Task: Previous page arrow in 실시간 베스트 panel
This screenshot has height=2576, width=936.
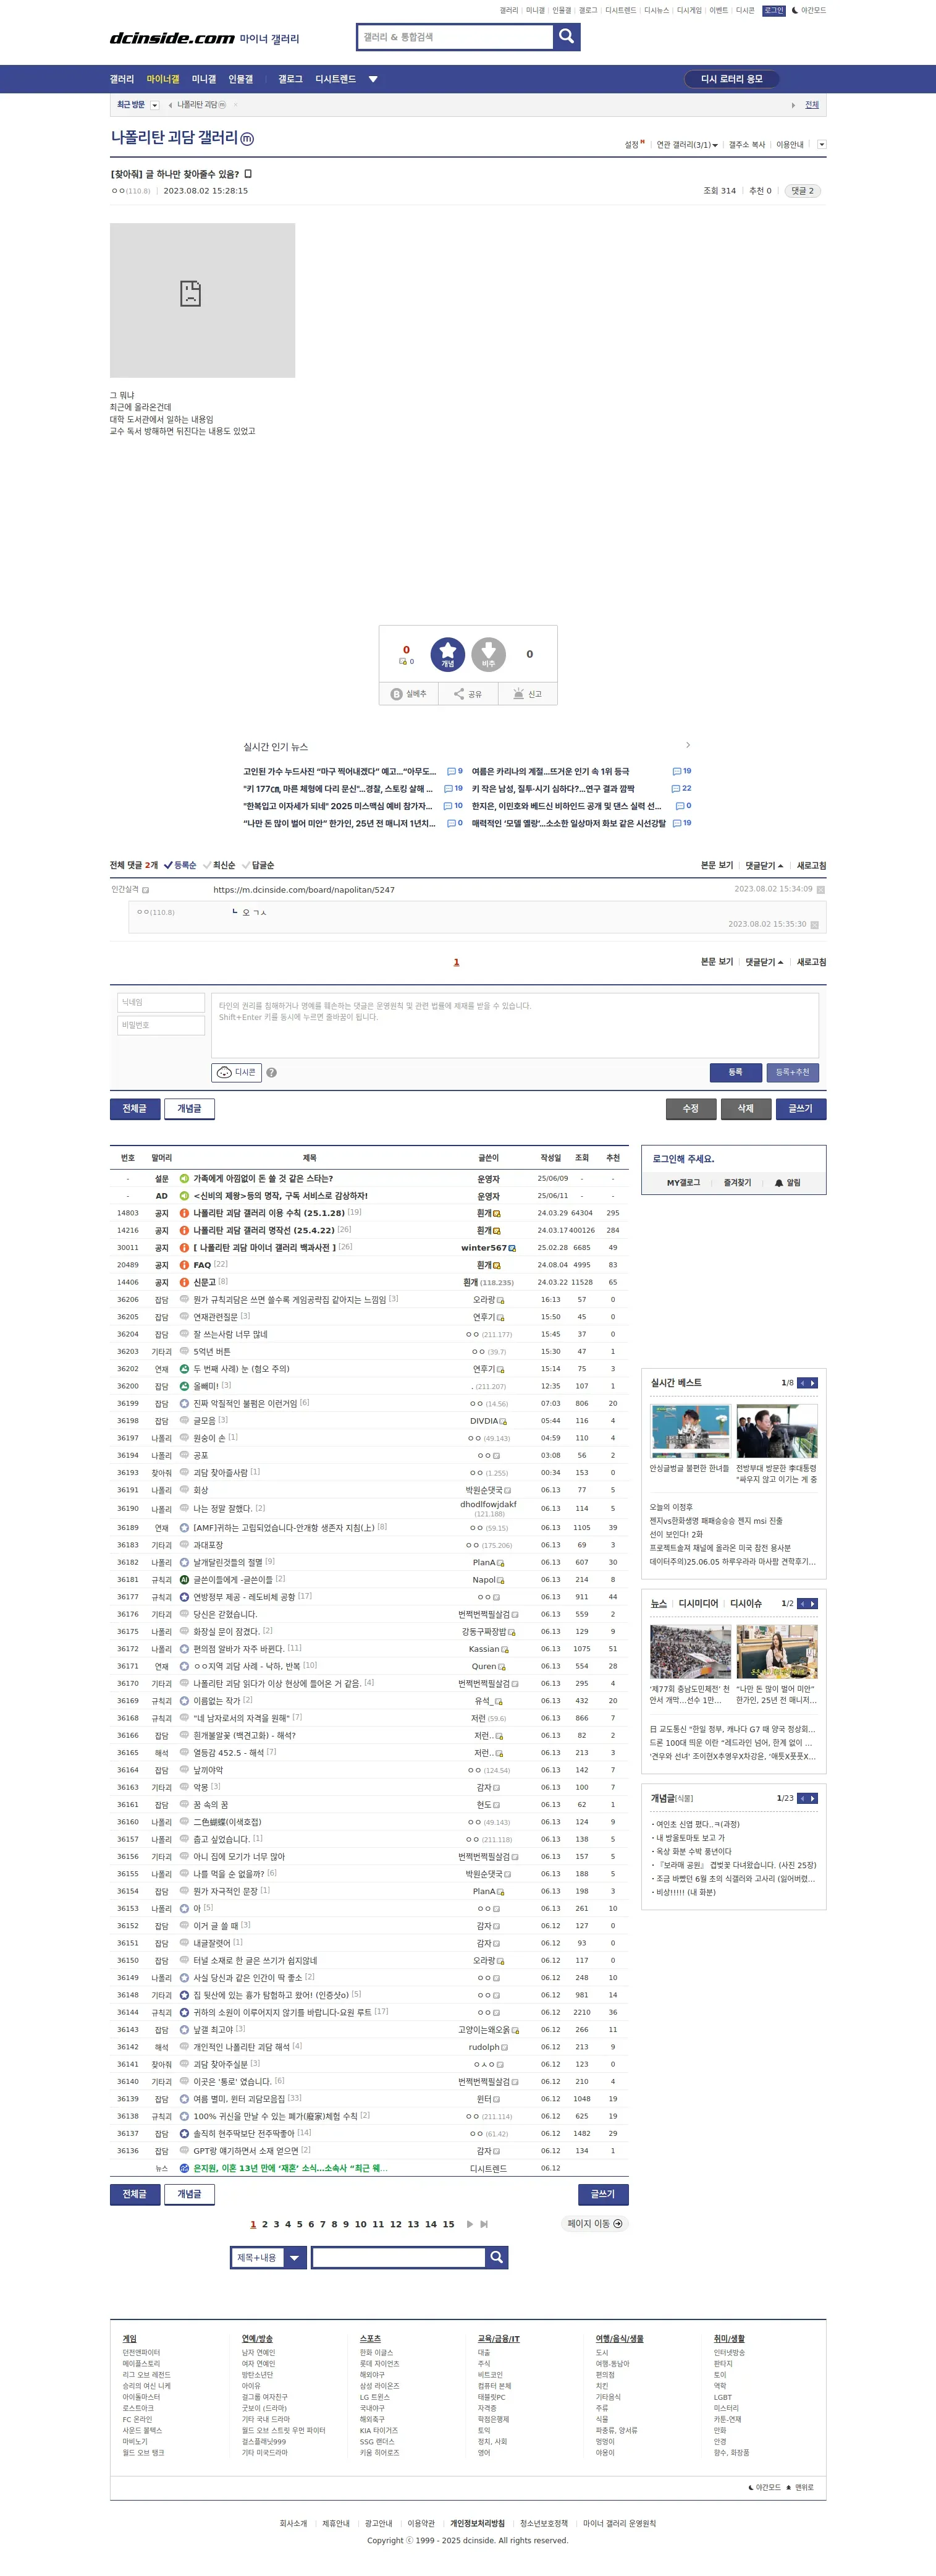Action: (801, 1383)
